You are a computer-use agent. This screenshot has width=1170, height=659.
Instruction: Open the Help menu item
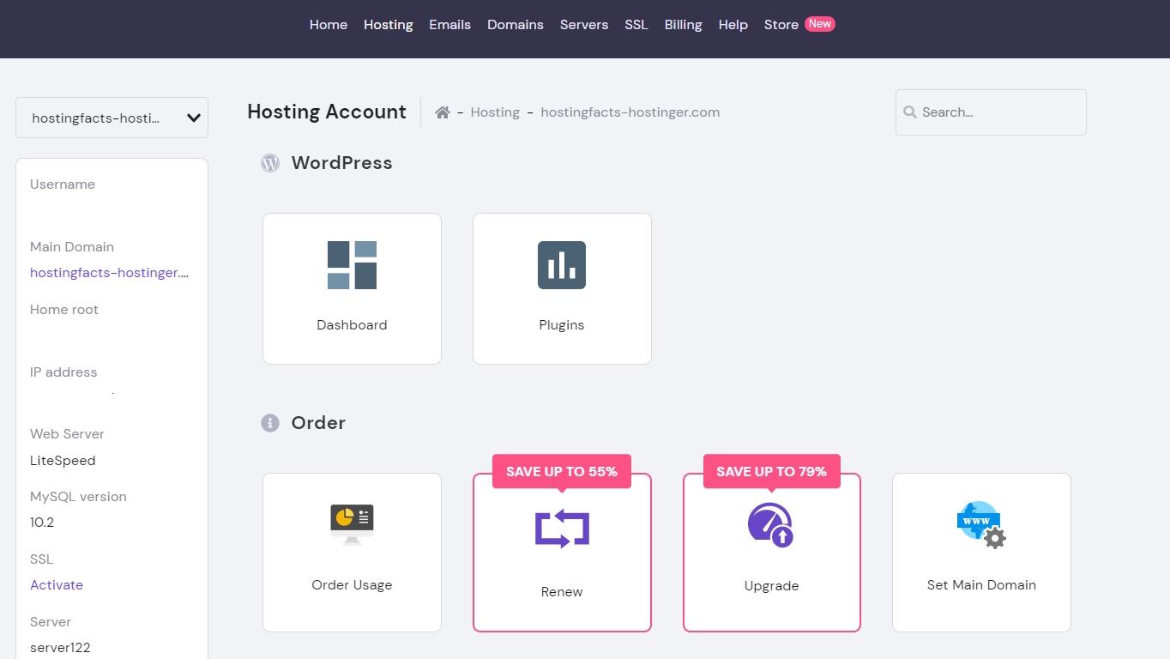click(733, 25)
